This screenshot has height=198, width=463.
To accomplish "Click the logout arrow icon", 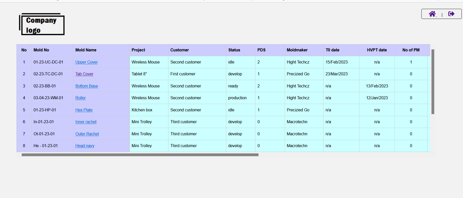I will coord(451,14).
